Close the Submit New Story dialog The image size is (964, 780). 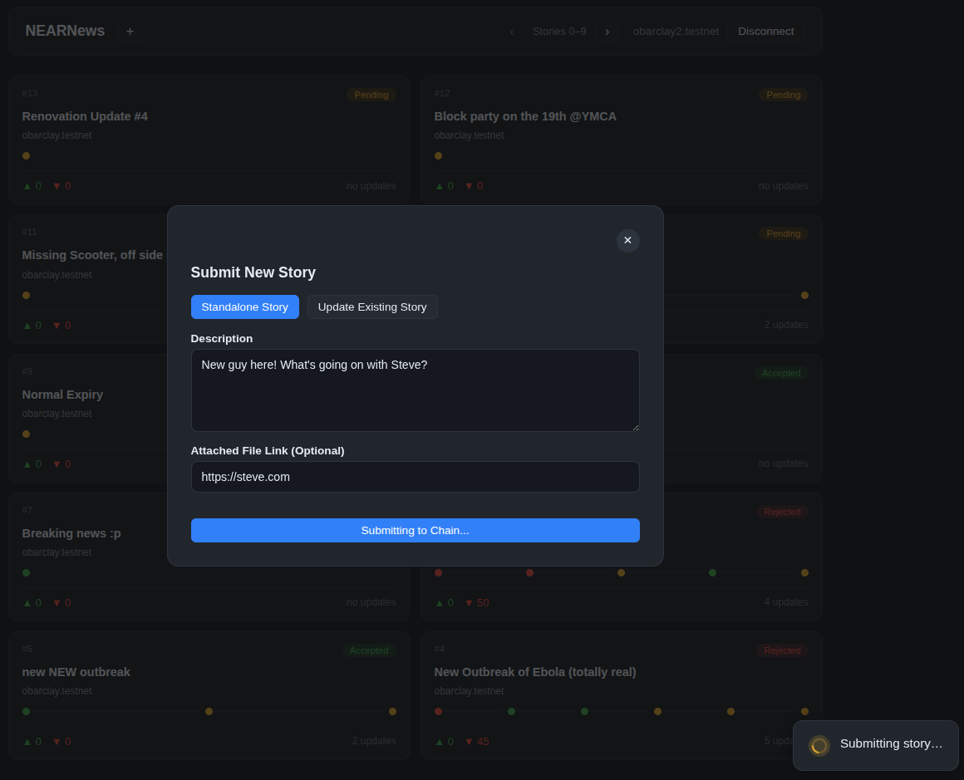(x=627, y=240)
